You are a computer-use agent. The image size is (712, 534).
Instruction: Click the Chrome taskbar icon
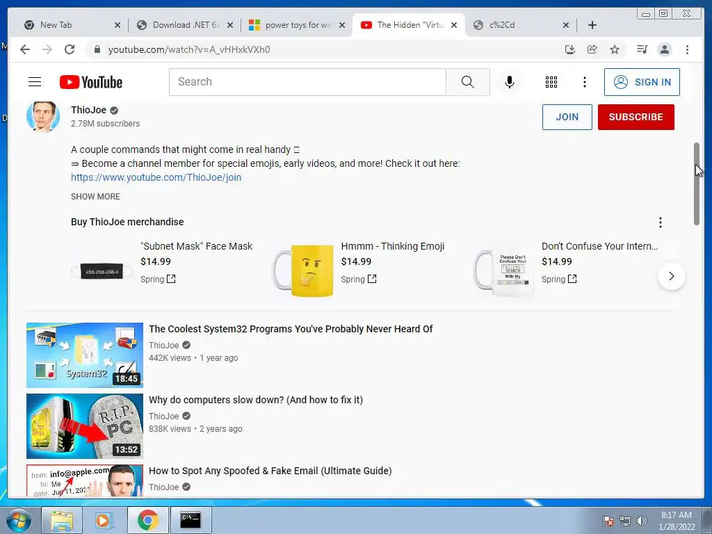click(147, 520)
